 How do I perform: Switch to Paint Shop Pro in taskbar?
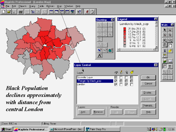click(x=102, y=129)
